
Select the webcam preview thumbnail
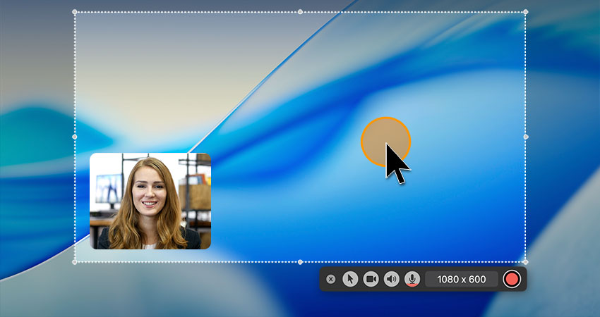pos(150,201)
